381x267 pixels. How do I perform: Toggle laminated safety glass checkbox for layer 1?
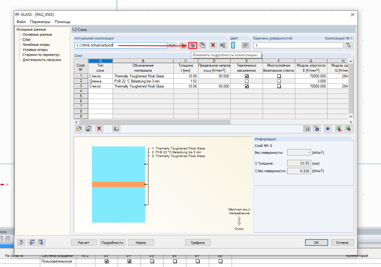(x=279, y=76)
